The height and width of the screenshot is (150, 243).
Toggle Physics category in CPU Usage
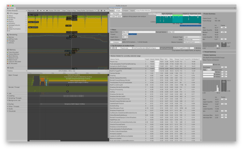point(7,22)
